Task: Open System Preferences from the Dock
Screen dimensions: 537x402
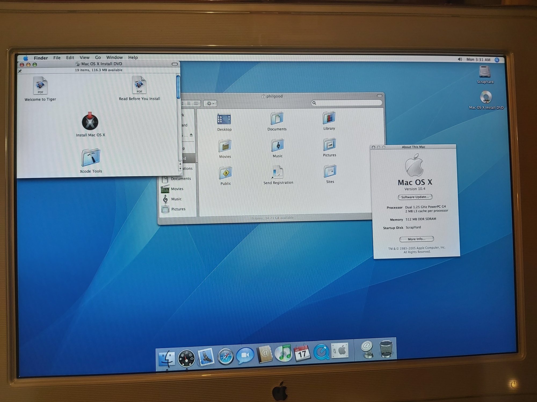Action: point(340,350)
